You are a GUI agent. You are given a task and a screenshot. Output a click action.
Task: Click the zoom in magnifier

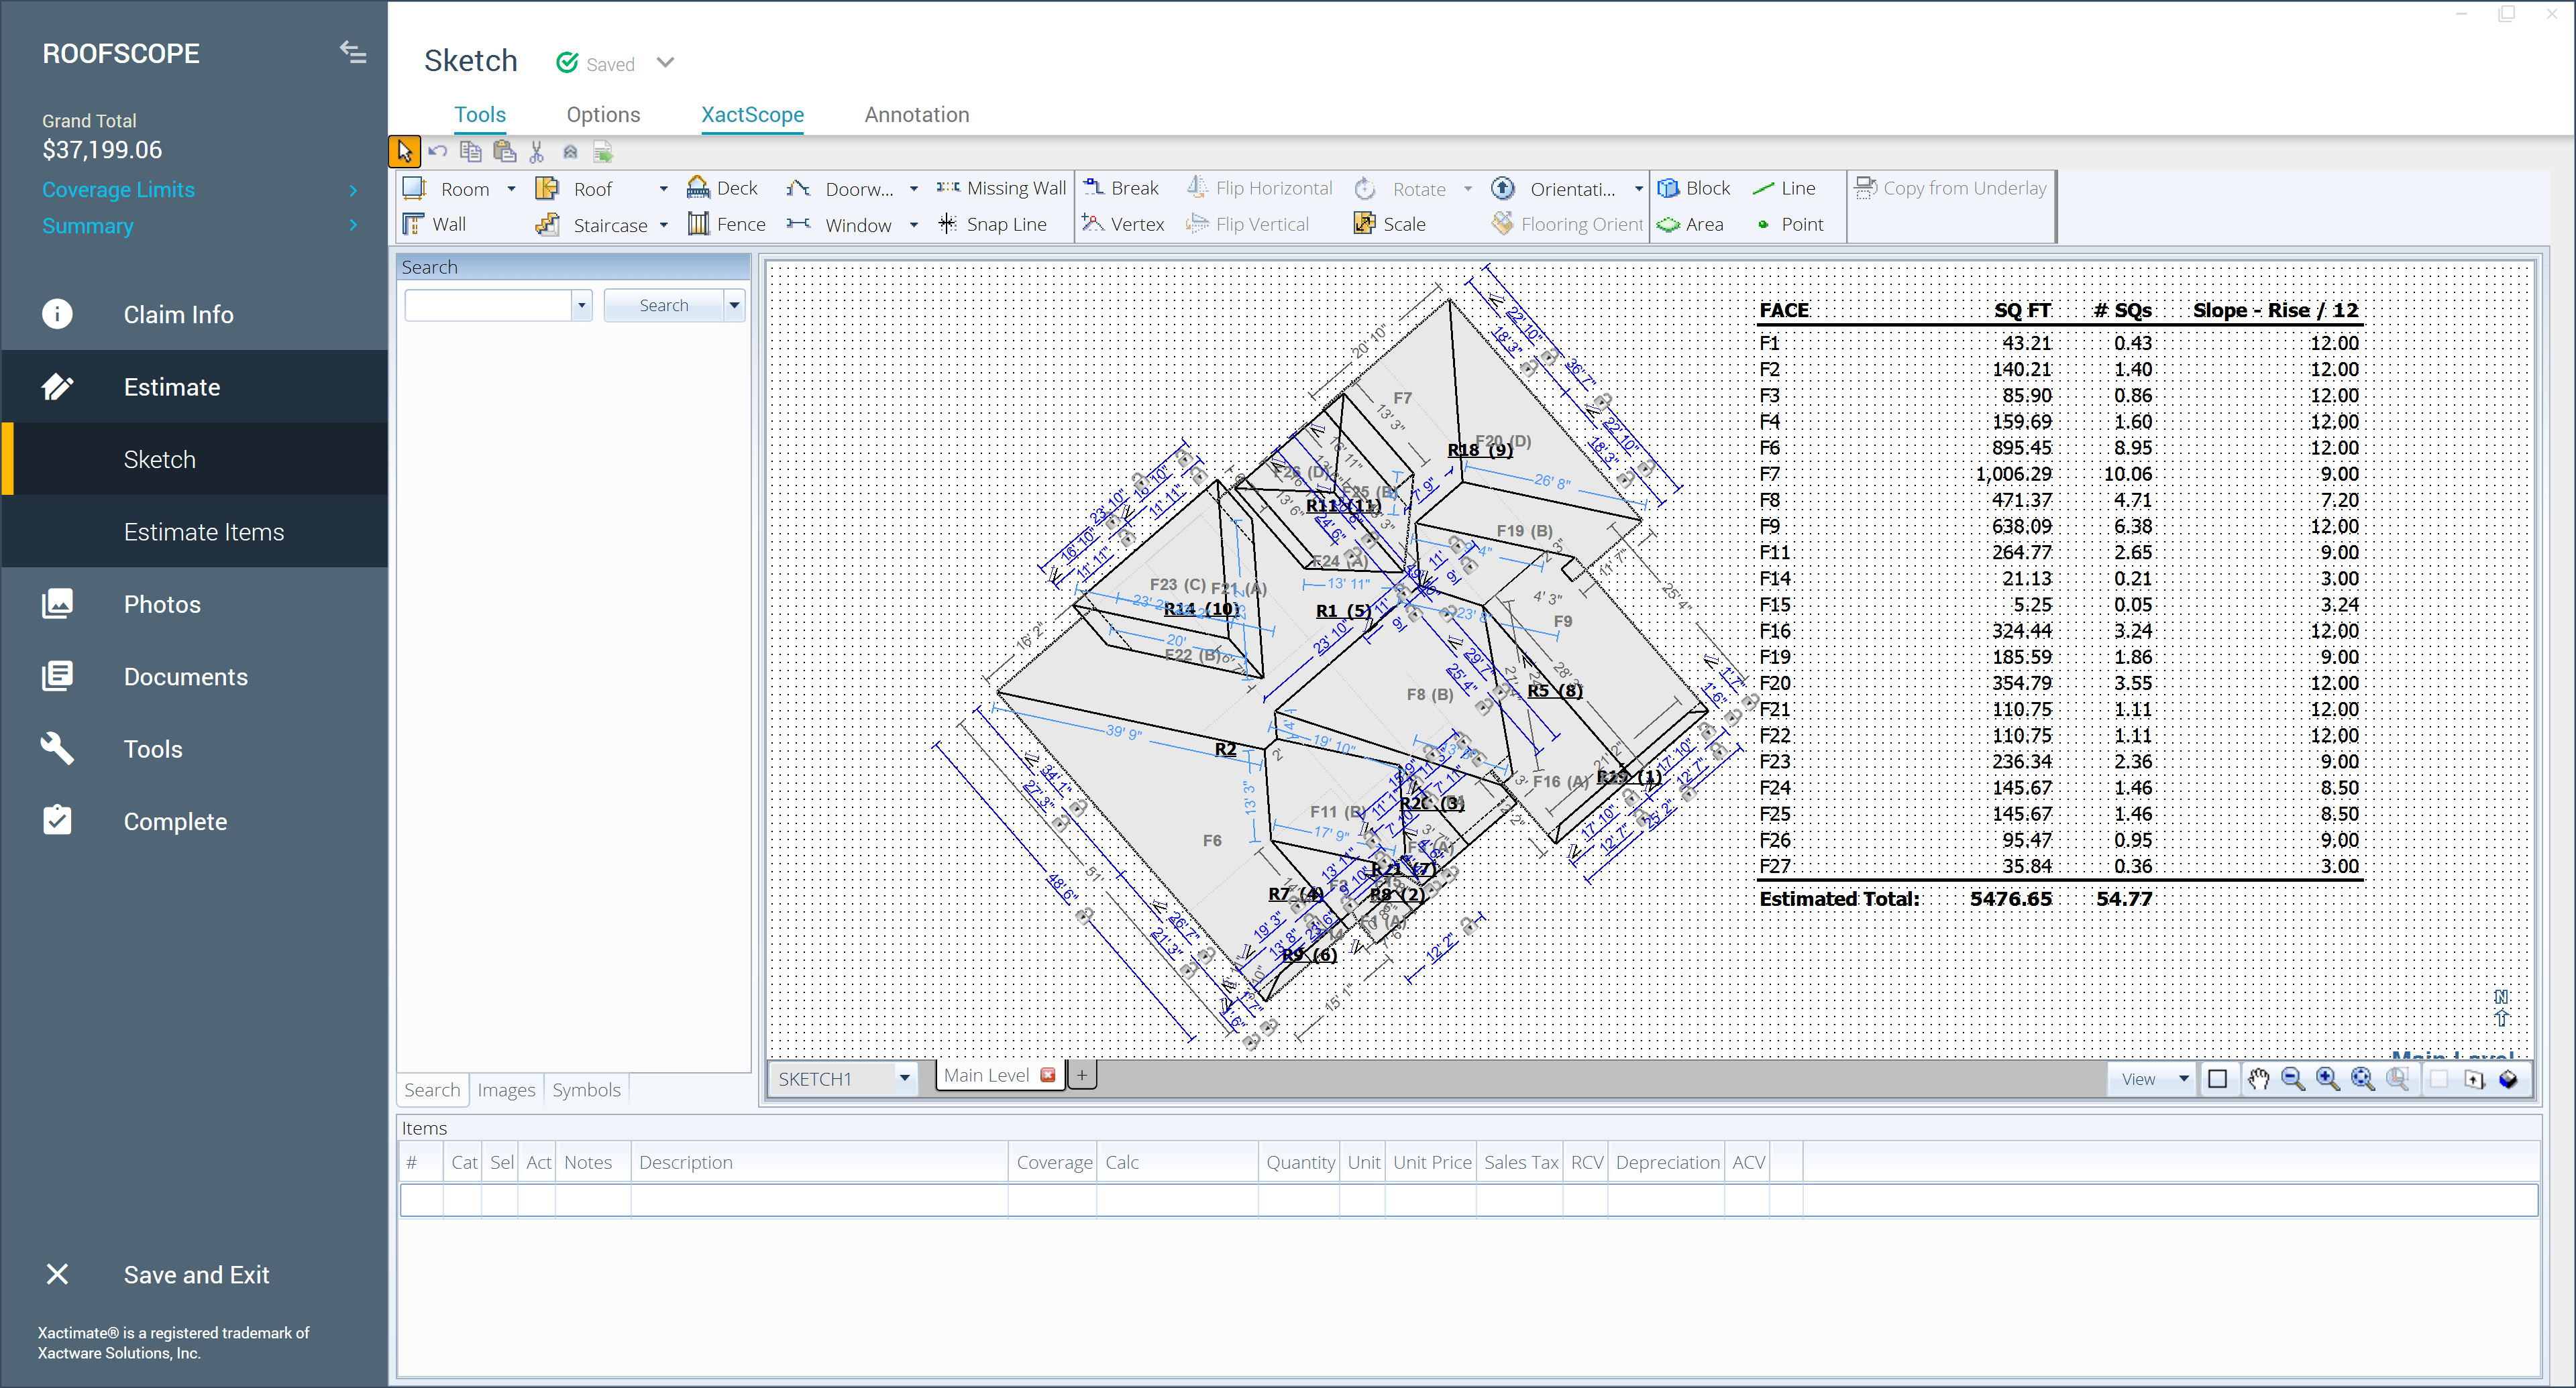click(2327, 1080)
